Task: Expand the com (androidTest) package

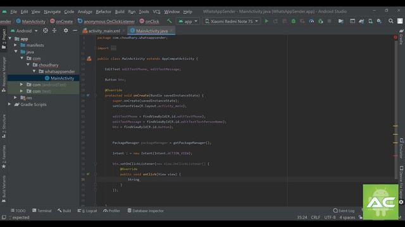Action: click(x=22, y=84)
